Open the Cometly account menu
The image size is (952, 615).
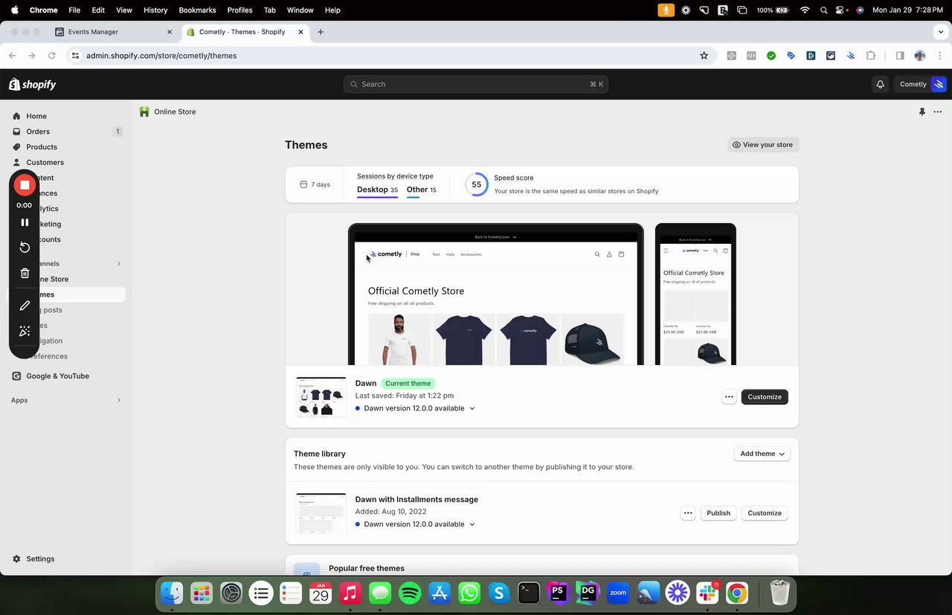921,84
